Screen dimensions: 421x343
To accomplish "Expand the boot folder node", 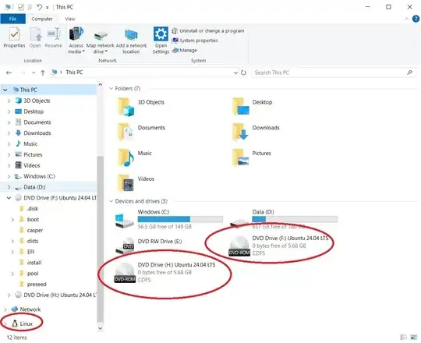I will (x=12, y=220).
